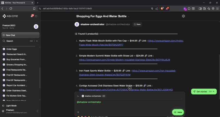Click the site info icon in address bar
The width and height of the screenshot is (220, 117).
(x=40, y=8)
